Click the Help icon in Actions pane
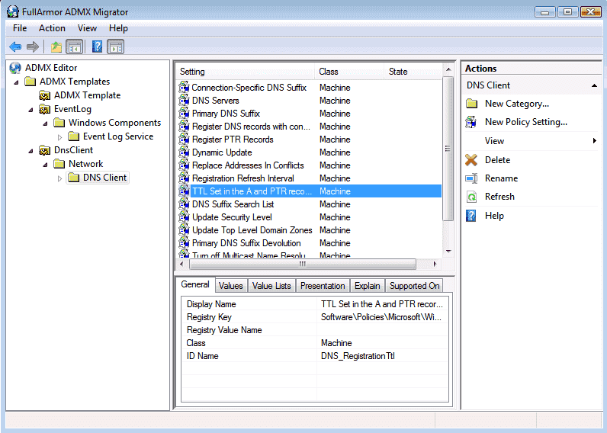 [x=471, y=216]
